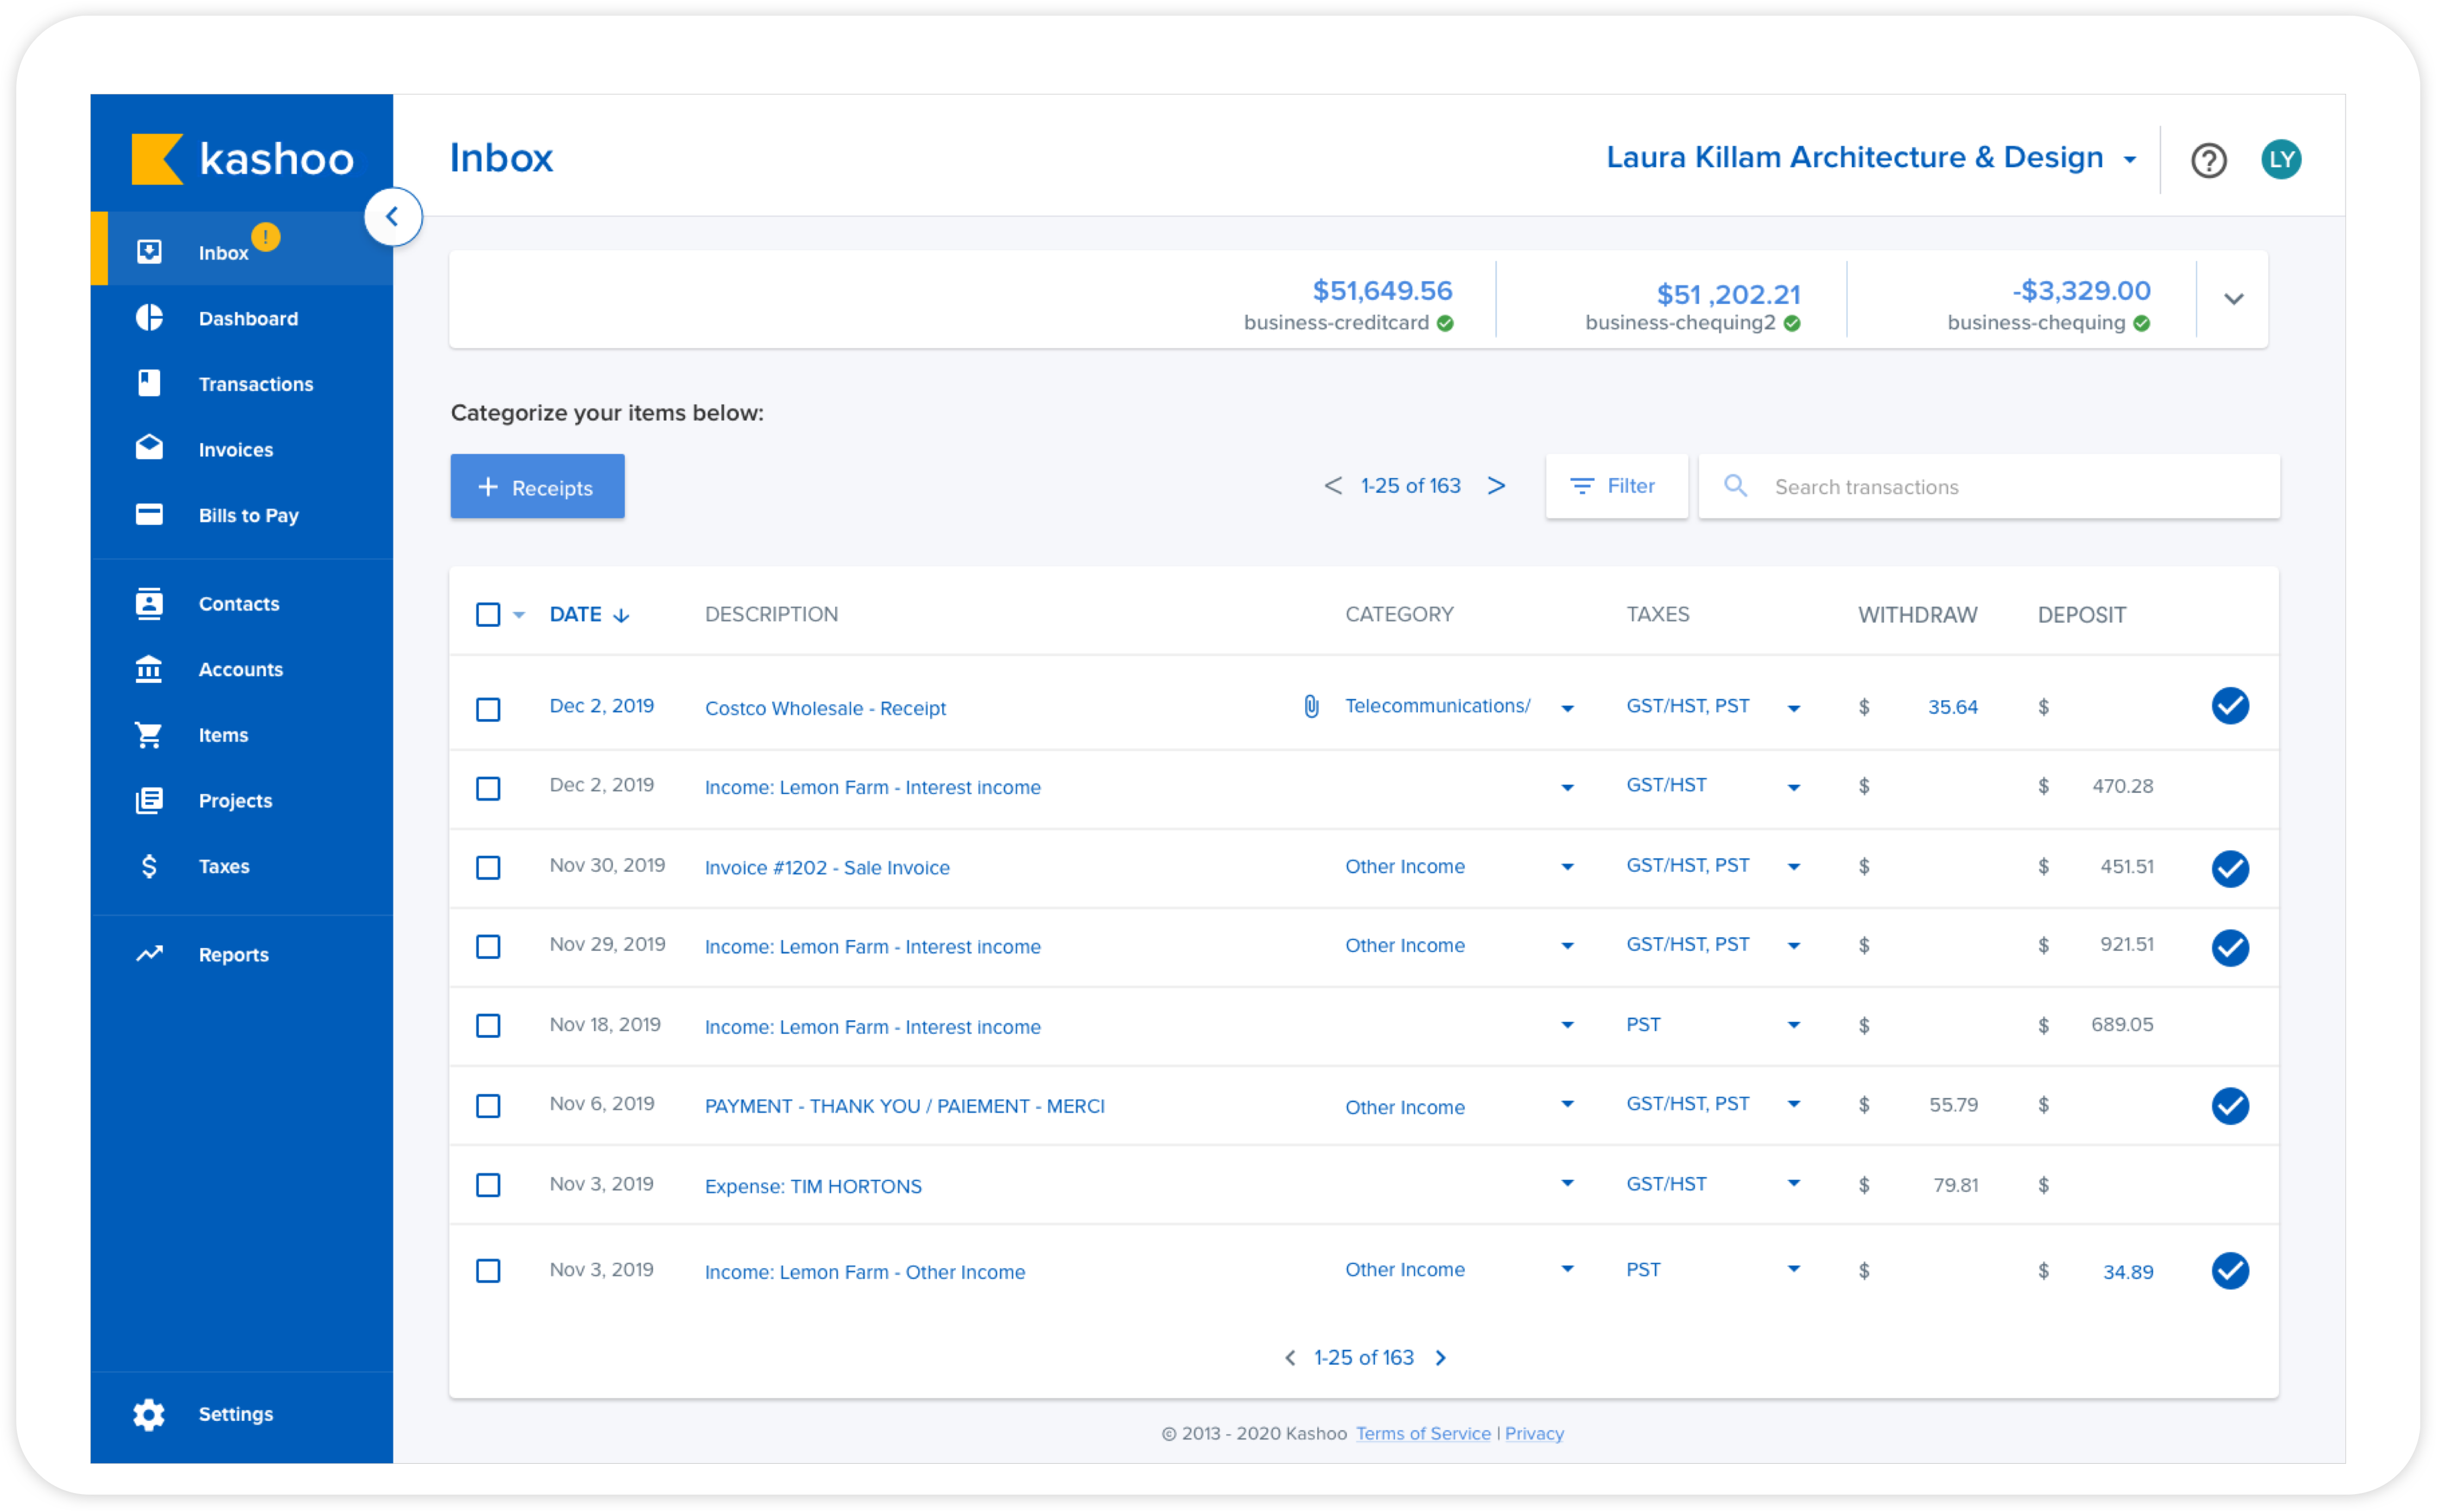Viewport: 2437px width, 1512px height.
Task: Check the select-all checkbox in header
Action: (x=488, y=615)
